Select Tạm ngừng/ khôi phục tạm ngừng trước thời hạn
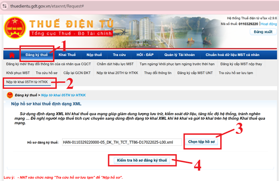The image size is (279, 181). tap(177, 64)
